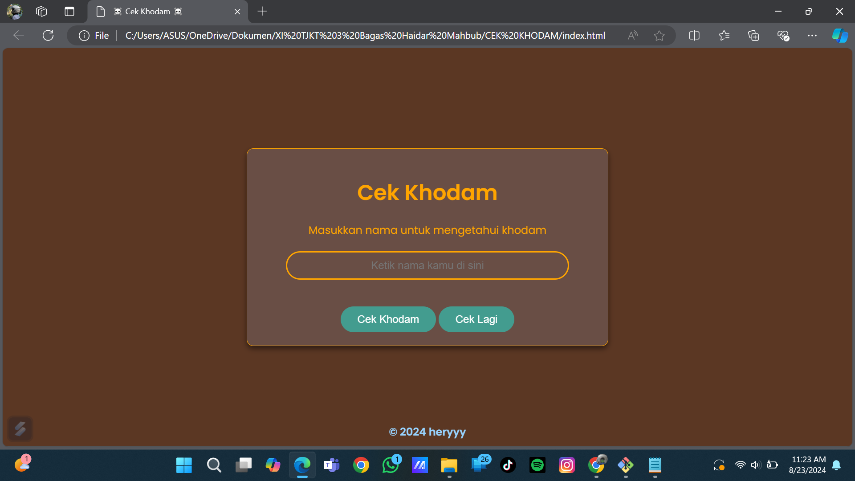Open Read aloud icon in address bar
Screen dimensions: 855x481
[632, 36]
